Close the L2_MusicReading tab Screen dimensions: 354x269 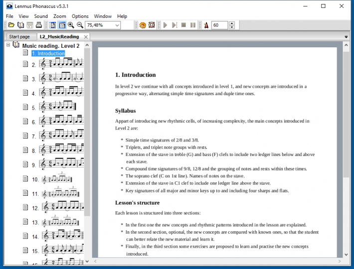click(86, 37)
